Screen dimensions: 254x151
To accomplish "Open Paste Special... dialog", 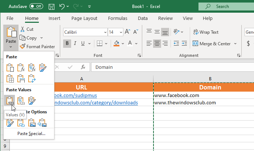I will [31, 134].
